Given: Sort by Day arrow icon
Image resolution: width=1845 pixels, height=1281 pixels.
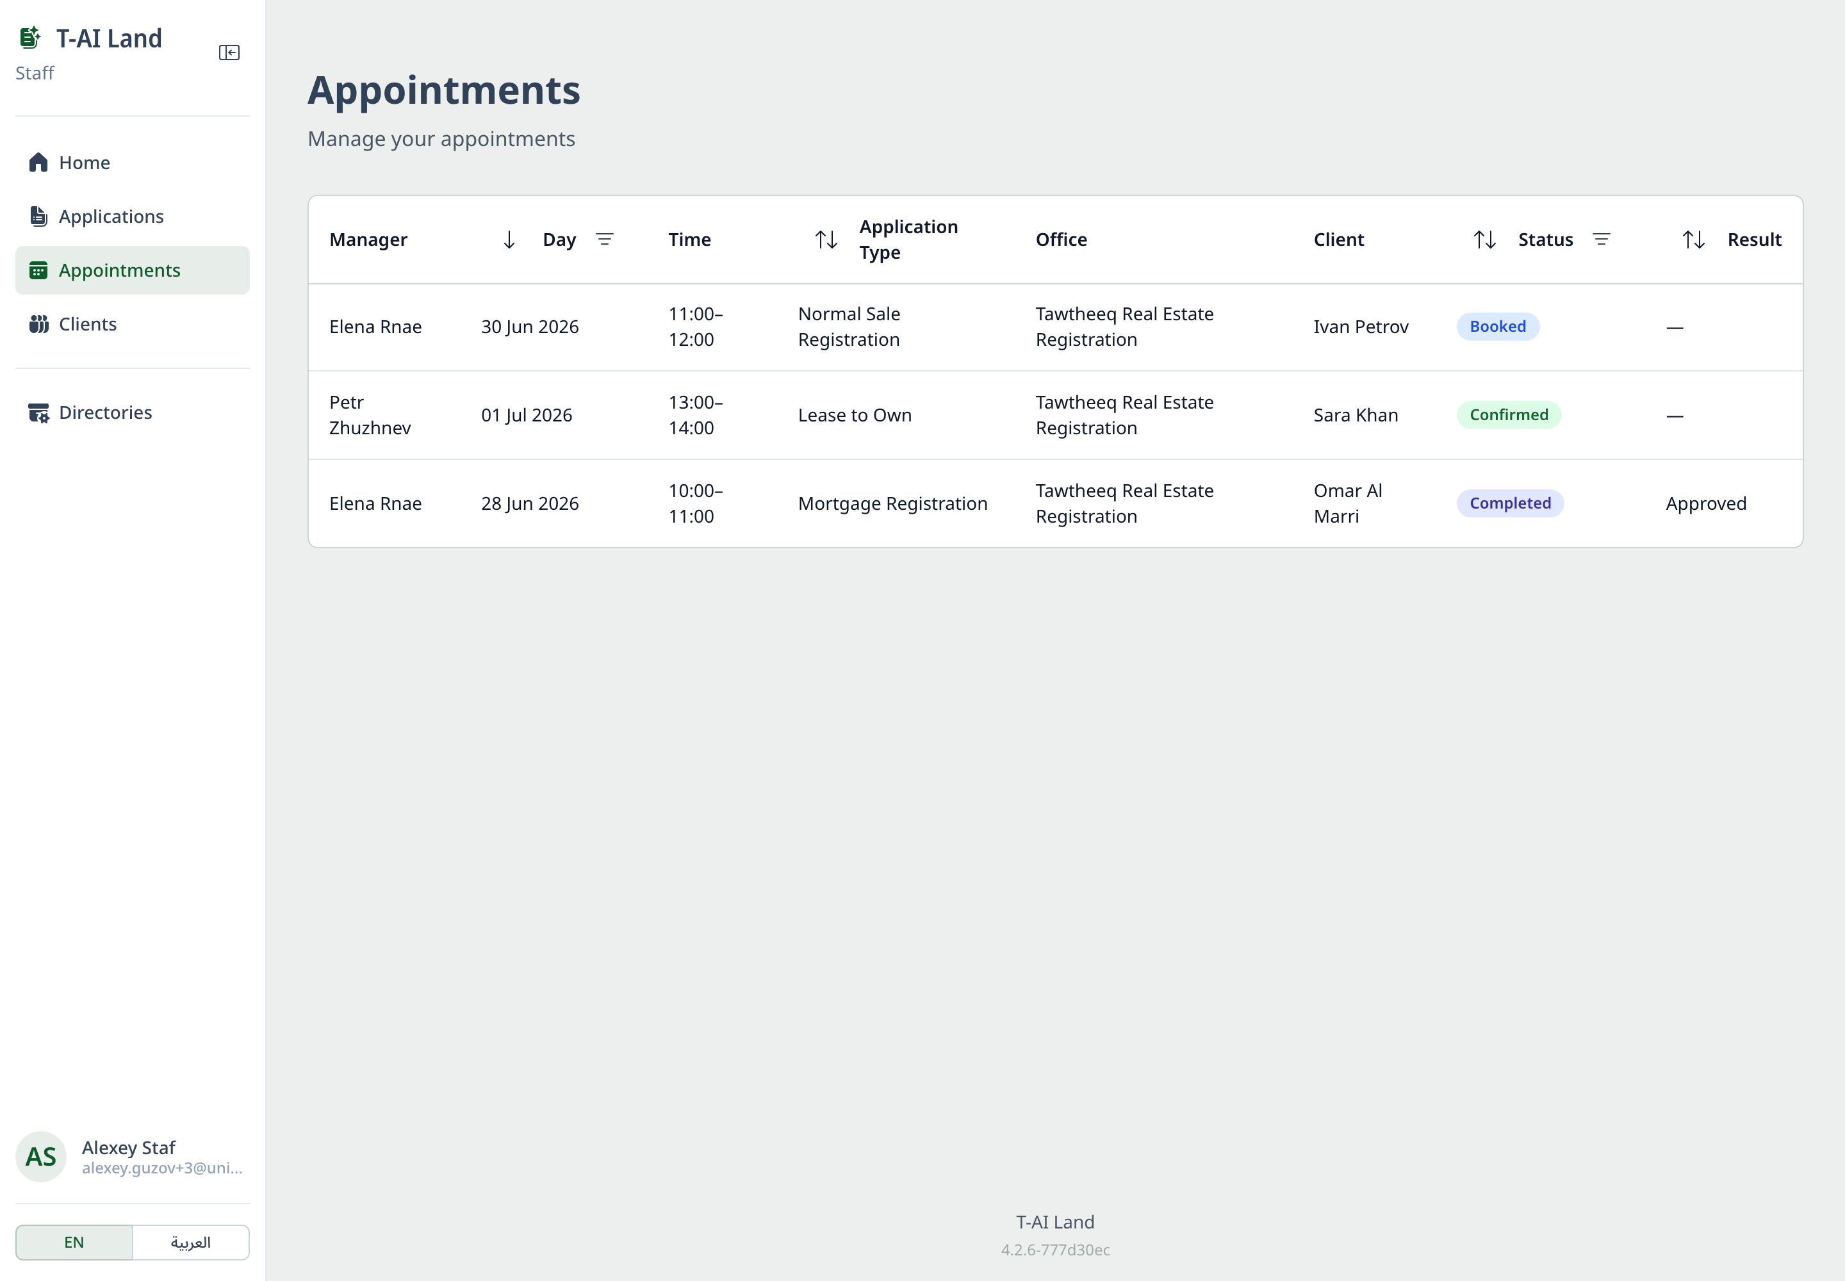Looking at the screenshot, I should (x=509, y=240).
